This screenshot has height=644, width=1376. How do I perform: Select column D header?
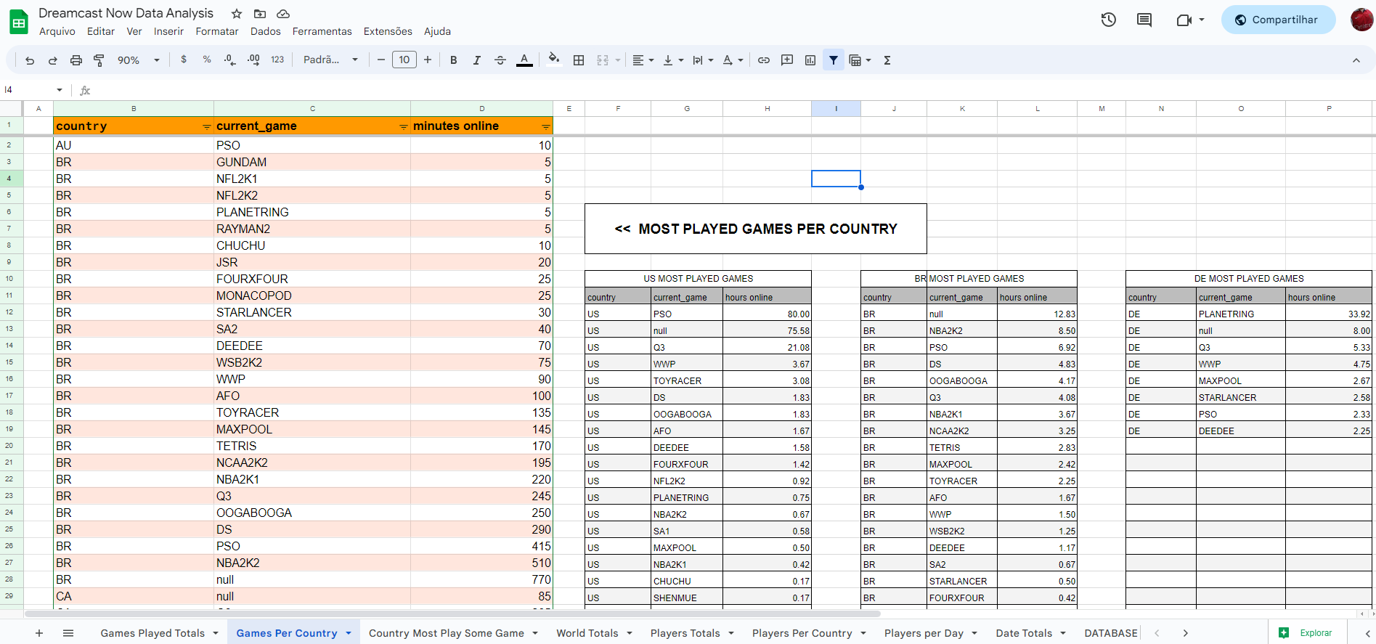(x=481, y=108)
